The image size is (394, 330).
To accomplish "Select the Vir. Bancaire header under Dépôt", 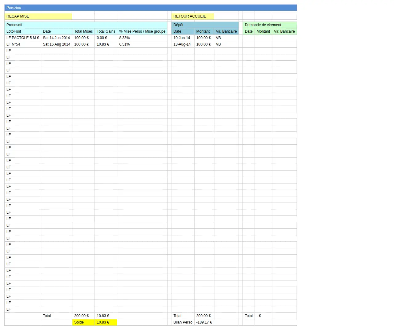I will (x=226, y=31).
